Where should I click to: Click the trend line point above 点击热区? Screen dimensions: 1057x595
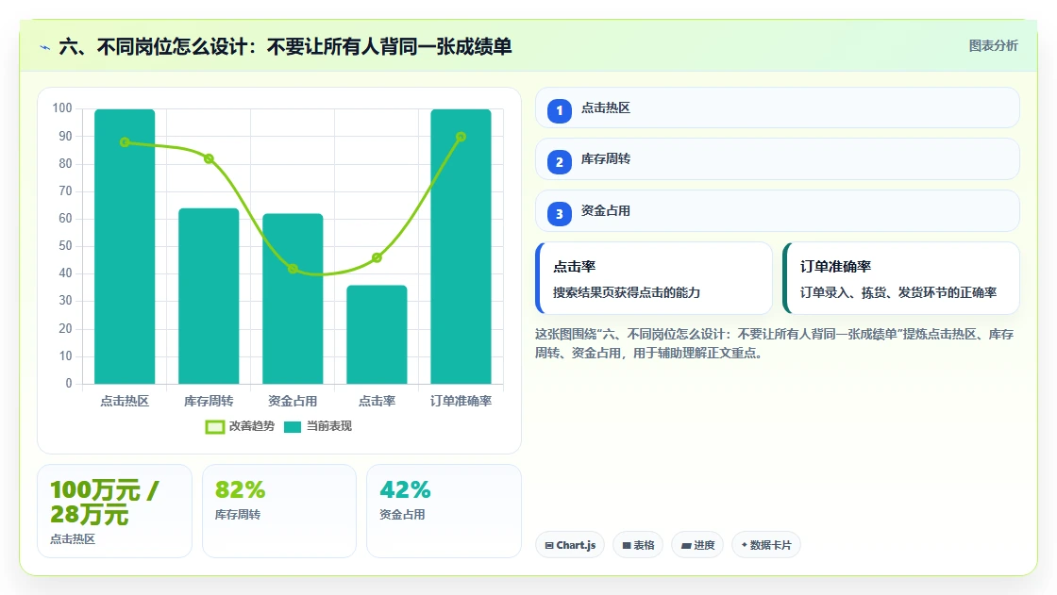coord(125,142)
